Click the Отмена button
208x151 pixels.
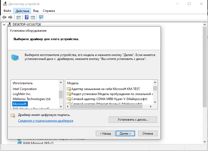pyautogui.click(x=148, y=134)
